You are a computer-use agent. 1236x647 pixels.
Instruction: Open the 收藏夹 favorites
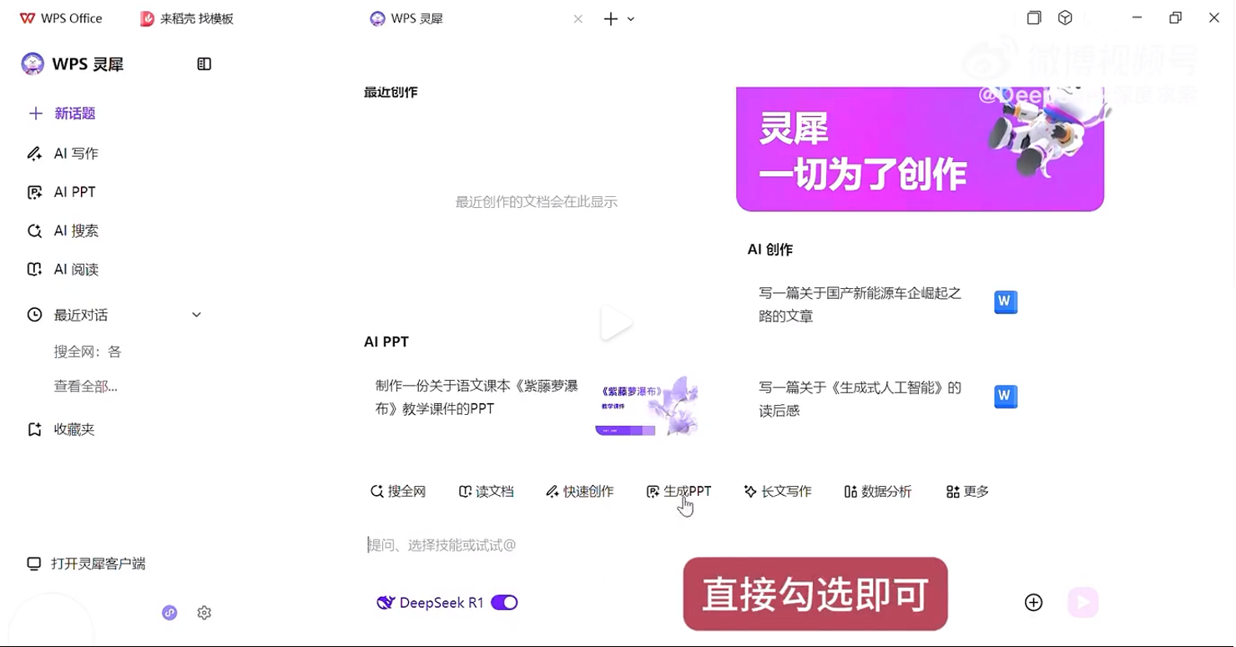coord(61,429)
